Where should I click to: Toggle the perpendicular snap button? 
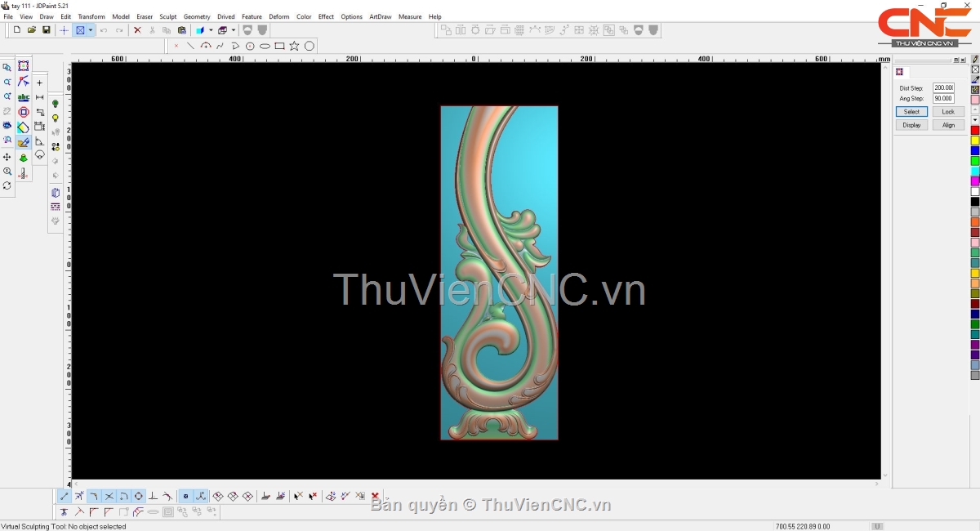click(153, 497)
